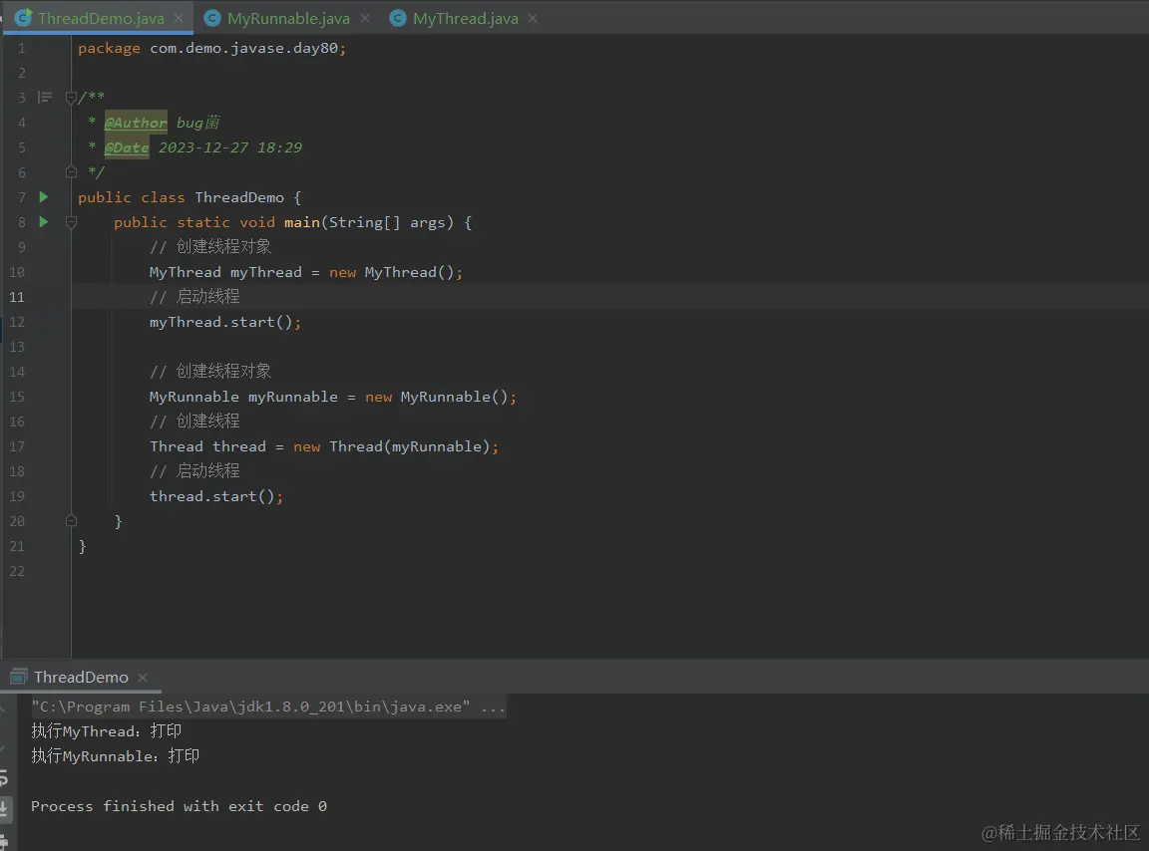Open the MyThread.java editor tab
This screenshot has width=1149, height=851.
tap(466, 18)
